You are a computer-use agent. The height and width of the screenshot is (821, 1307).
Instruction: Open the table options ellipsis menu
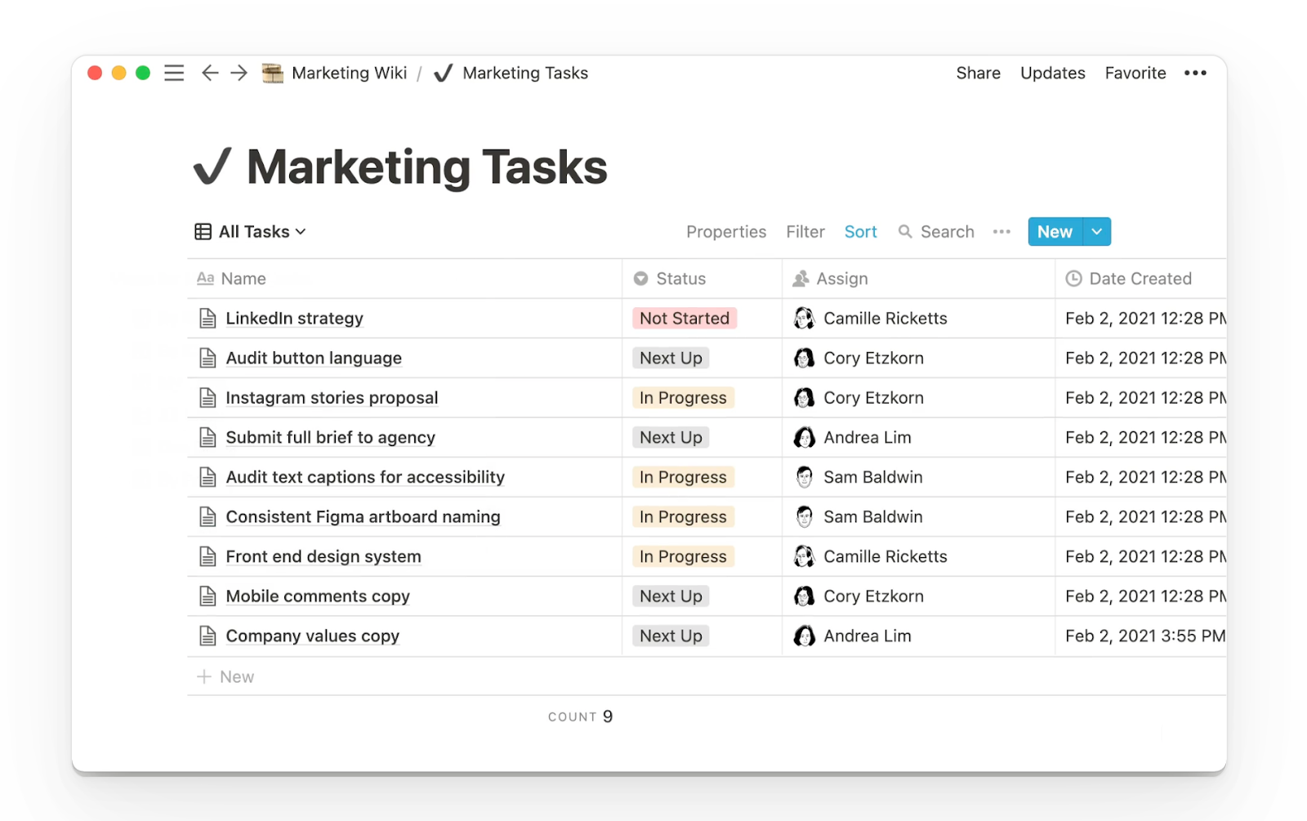1001,231
